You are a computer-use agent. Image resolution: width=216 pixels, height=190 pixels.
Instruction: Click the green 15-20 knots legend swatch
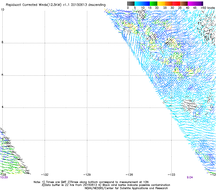[x=154, y=4]
